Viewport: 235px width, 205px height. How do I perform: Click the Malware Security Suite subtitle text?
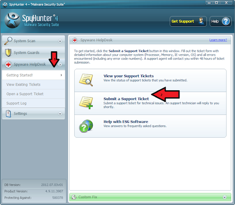pos(41,25)
